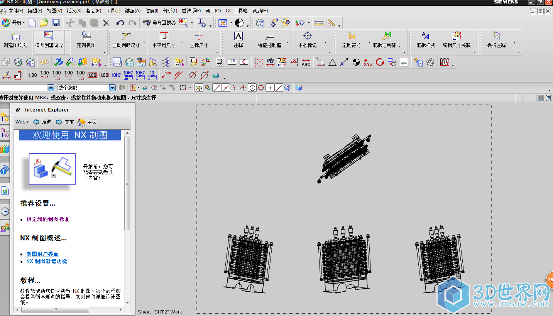The width and height of the screenshot is (553, 316).
Task: Click 后退 back button in browser panel
Action: pyautogui.click(x=42, y=122)
